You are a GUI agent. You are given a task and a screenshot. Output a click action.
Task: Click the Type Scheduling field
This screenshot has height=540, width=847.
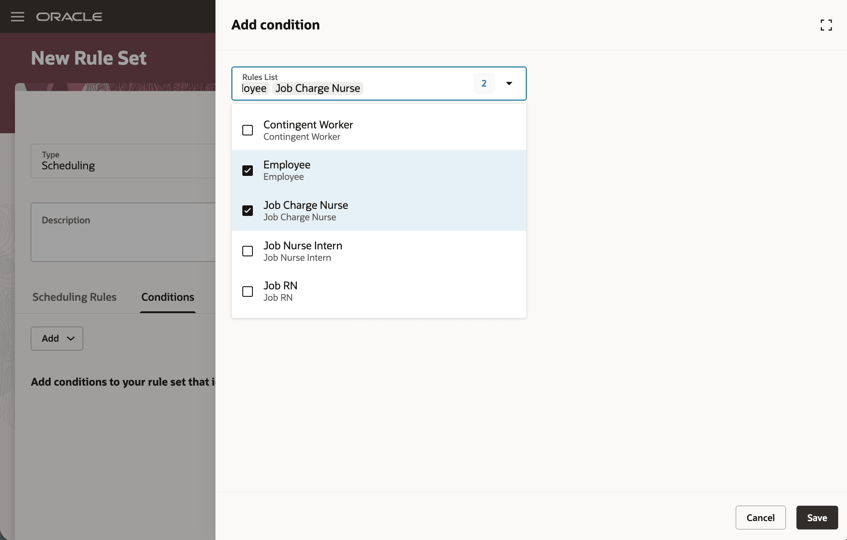click(x=123, y=161)
